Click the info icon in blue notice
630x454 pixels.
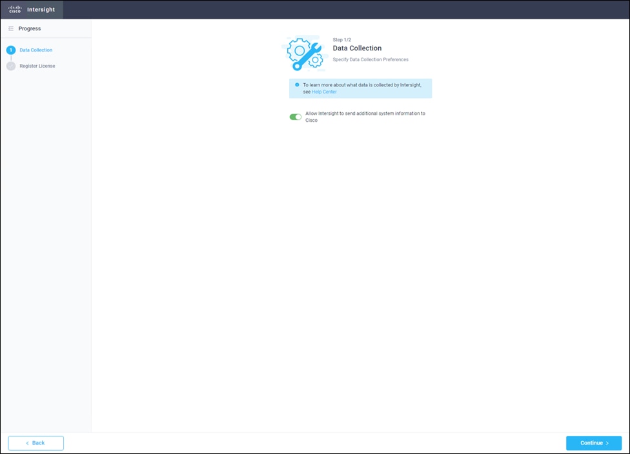click(297, 84)
